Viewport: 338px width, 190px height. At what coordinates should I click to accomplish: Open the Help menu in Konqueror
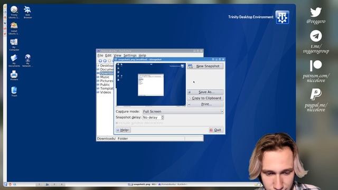[142, 55]
